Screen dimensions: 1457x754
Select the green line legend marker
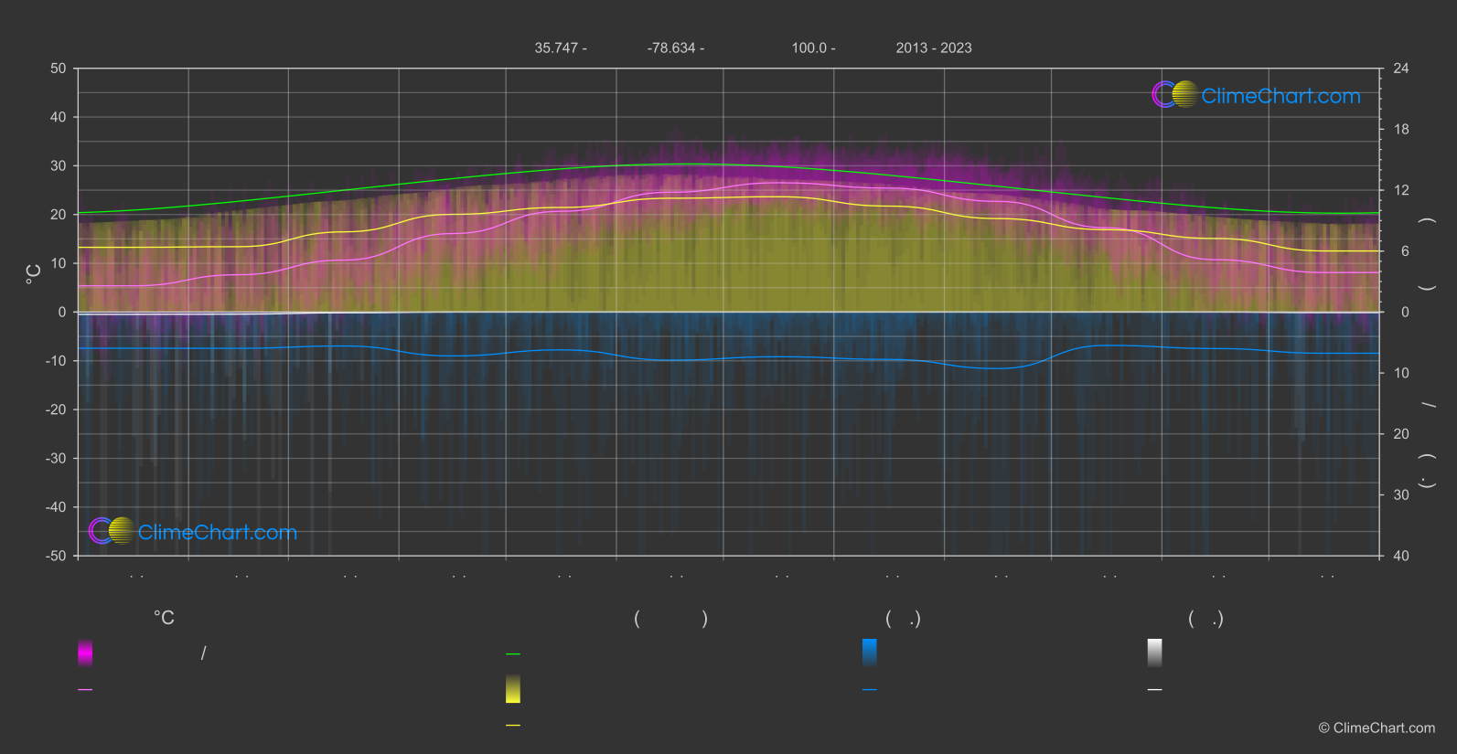coord(513,654)
